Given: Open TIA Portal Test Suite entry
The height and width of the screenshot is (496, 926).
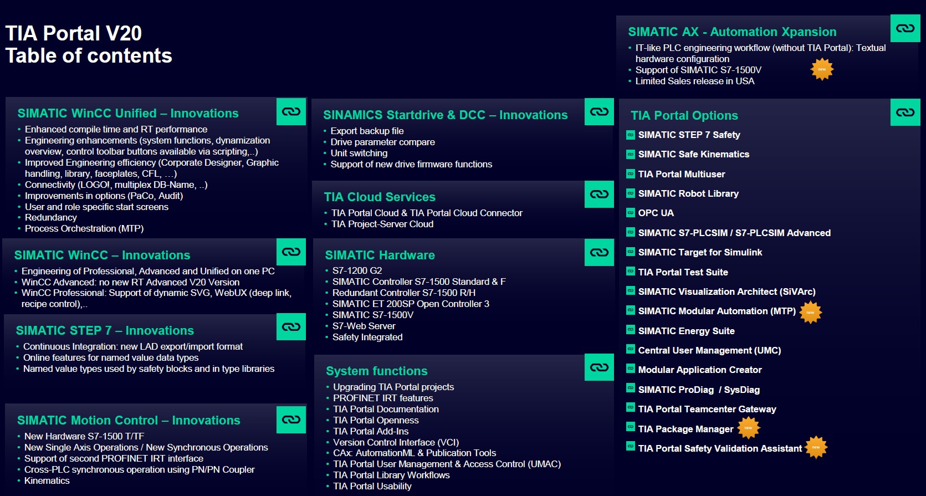Looking at the screenshot, I should (x=683, y=272).
